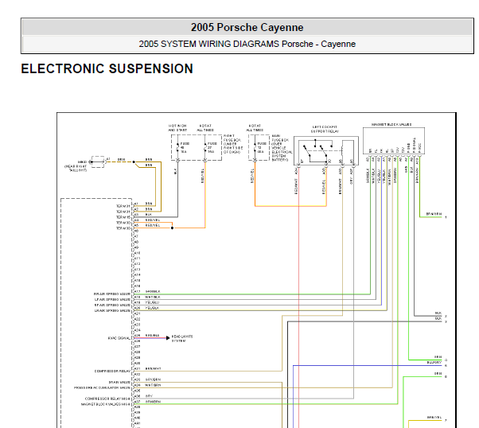Click the 'YEL/BLU' wire label at pin A19
This screenshot has height=428, width=479.
(x=152, y=302)
